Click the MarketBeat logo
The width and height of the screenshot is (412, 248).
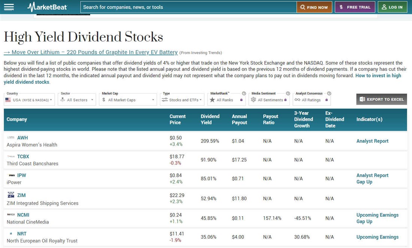coord(47,7)
